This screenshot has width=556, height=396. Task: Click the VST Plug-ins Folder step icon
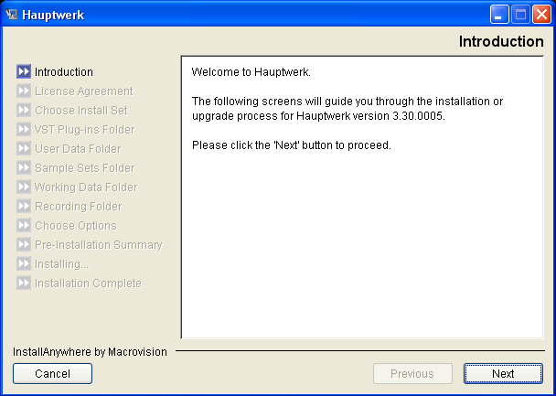coord(24,129)
